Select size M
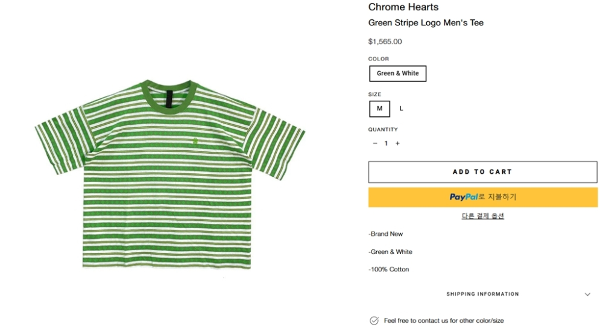Image resolution: width=600 pixels, height=333 pixels. point(379,109)
